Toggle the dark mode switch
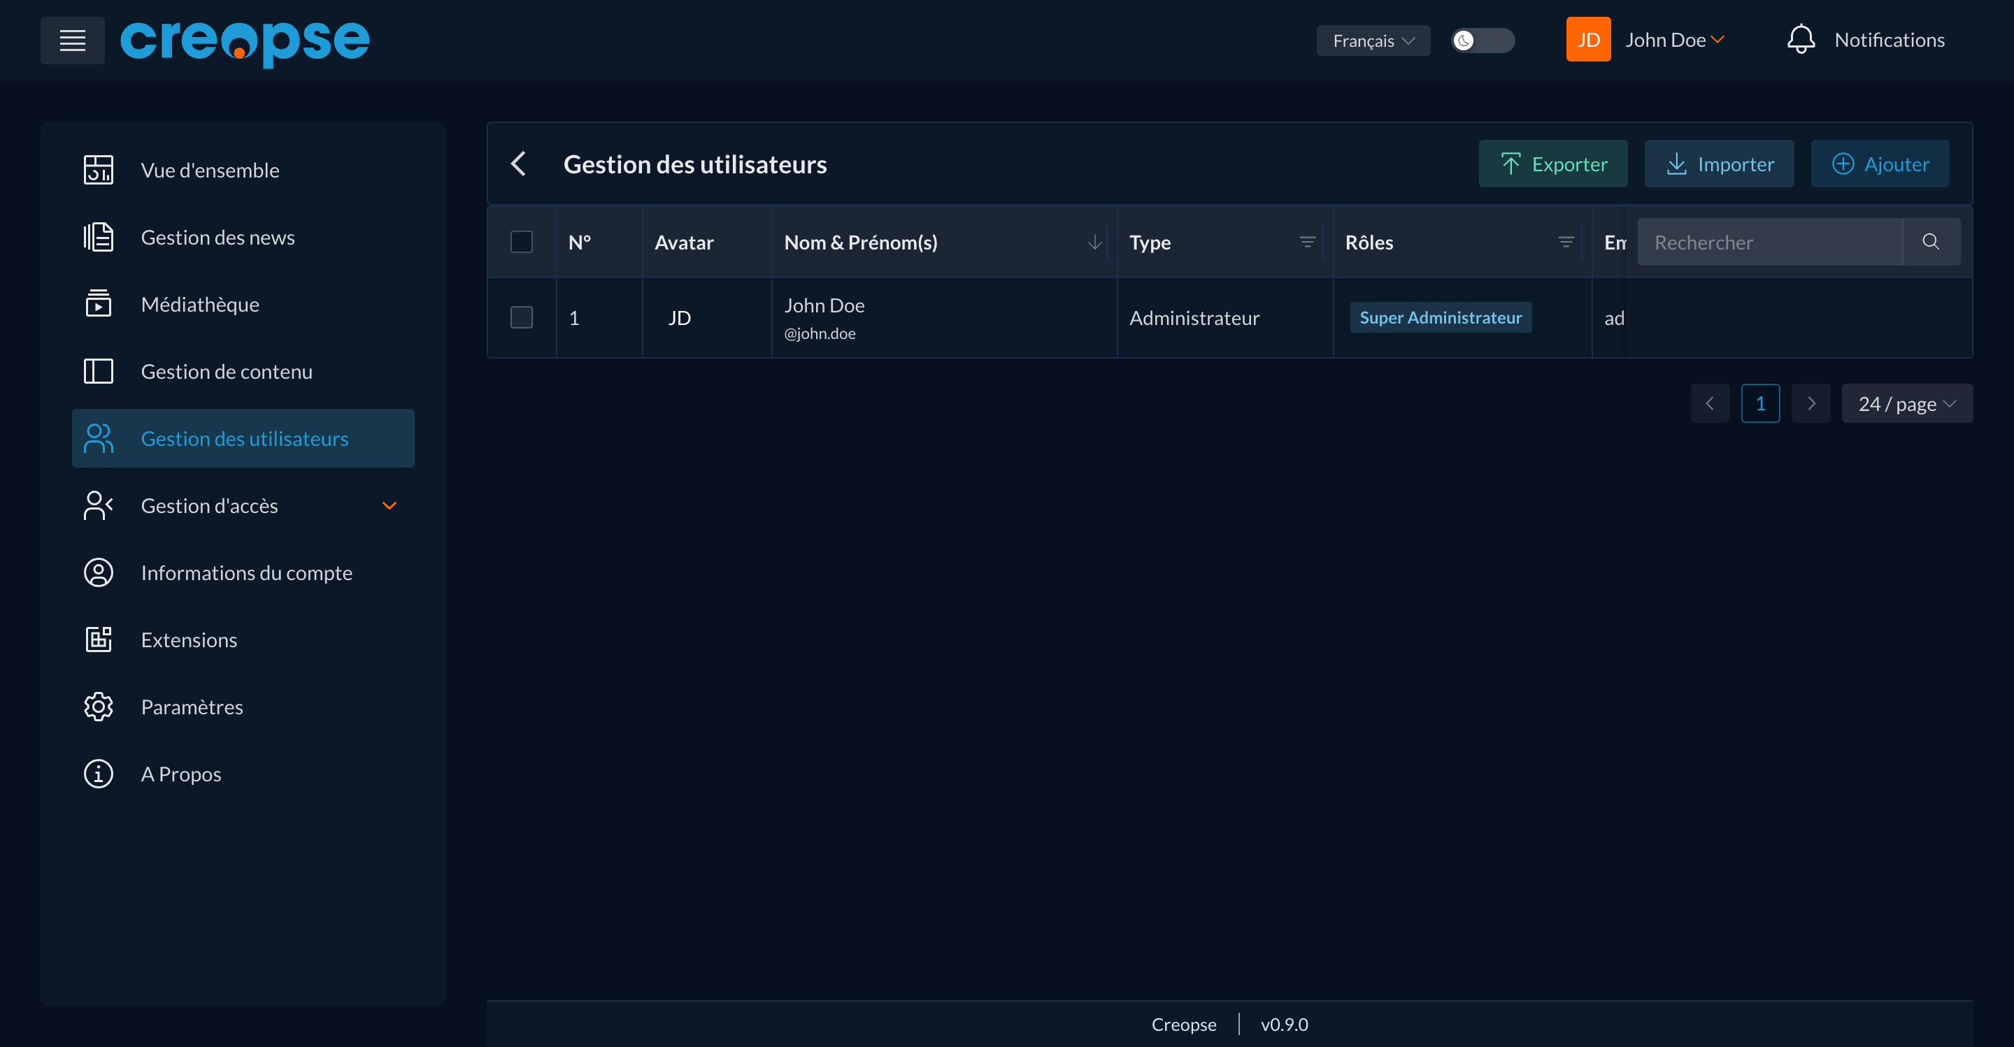 (x=1483, y=40)
